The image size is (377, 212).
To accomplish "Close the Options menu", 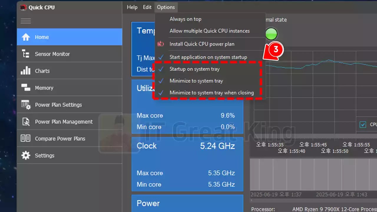I will click(166, 7).
